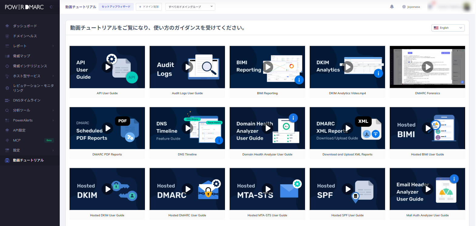Image resolution: width=476 pixels, height=226 pixels.
Task: Click the 動画チュートリアル page title
Action: point(81,7)
